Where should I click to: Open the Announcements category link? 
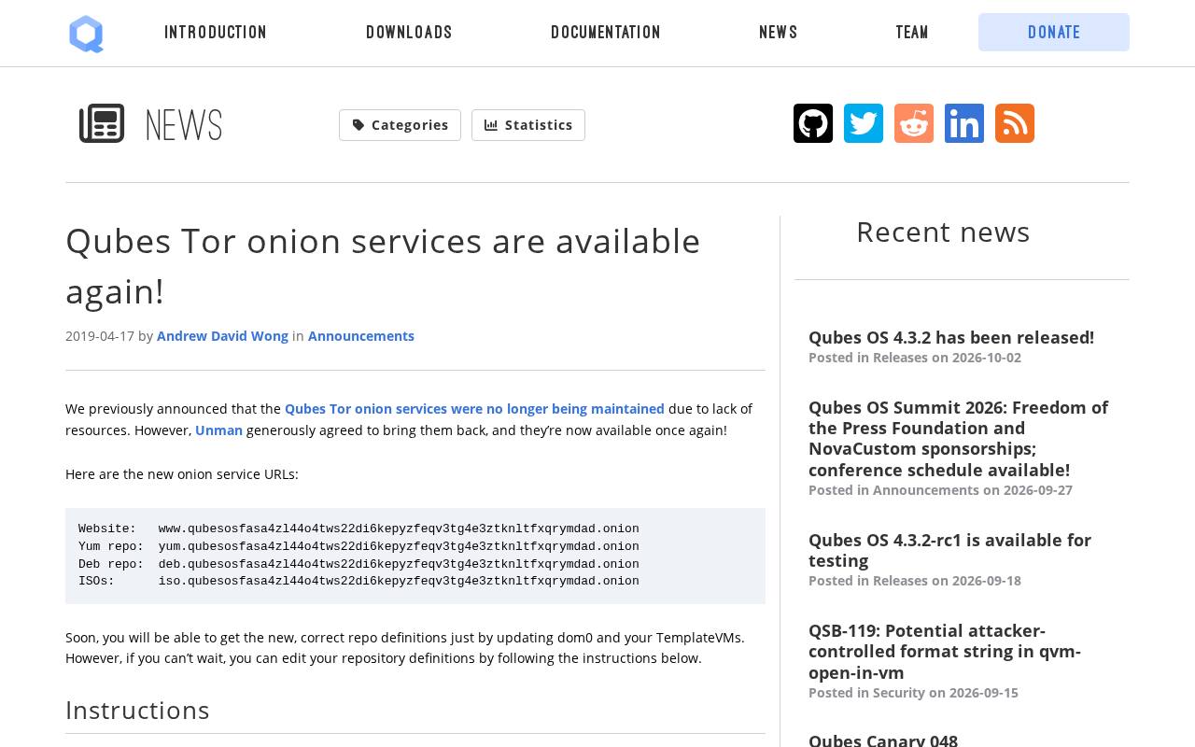[361, 336]
